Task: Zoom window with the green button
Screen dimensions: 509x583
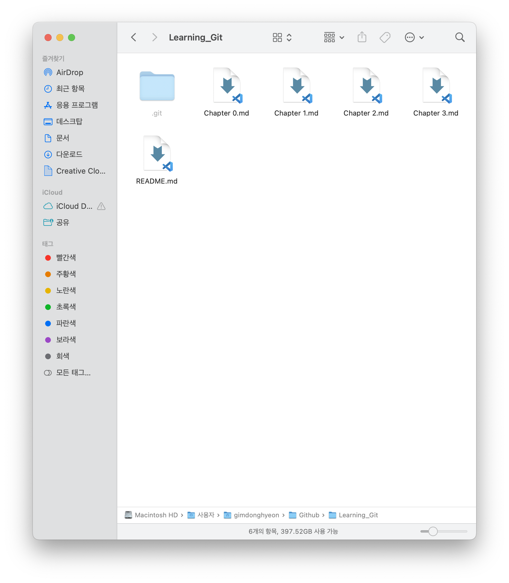Action: click(x=72, y=38)
